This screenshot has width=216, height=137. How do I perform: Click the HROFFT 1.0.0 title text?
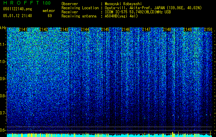pyautogui.click(x=27, y=3)
